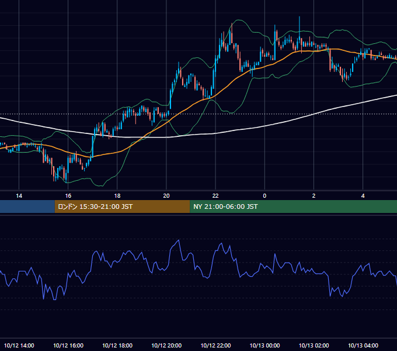This screenshot has width=397, height=351.
Task: Click the 10/12 14:00 date label
Action: tap(19, 345)
